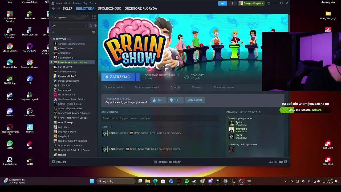Open the Elder_Client_v1_0 desktop folder
Viewport: 341px width, 192px height.
(x=328, y=15)
